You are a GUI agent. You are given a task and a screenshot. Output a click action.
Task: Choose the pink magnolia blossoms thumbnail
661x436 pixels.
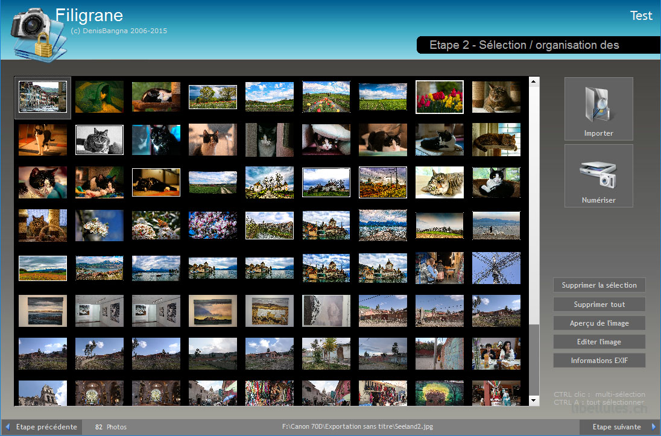coord(213,225)
